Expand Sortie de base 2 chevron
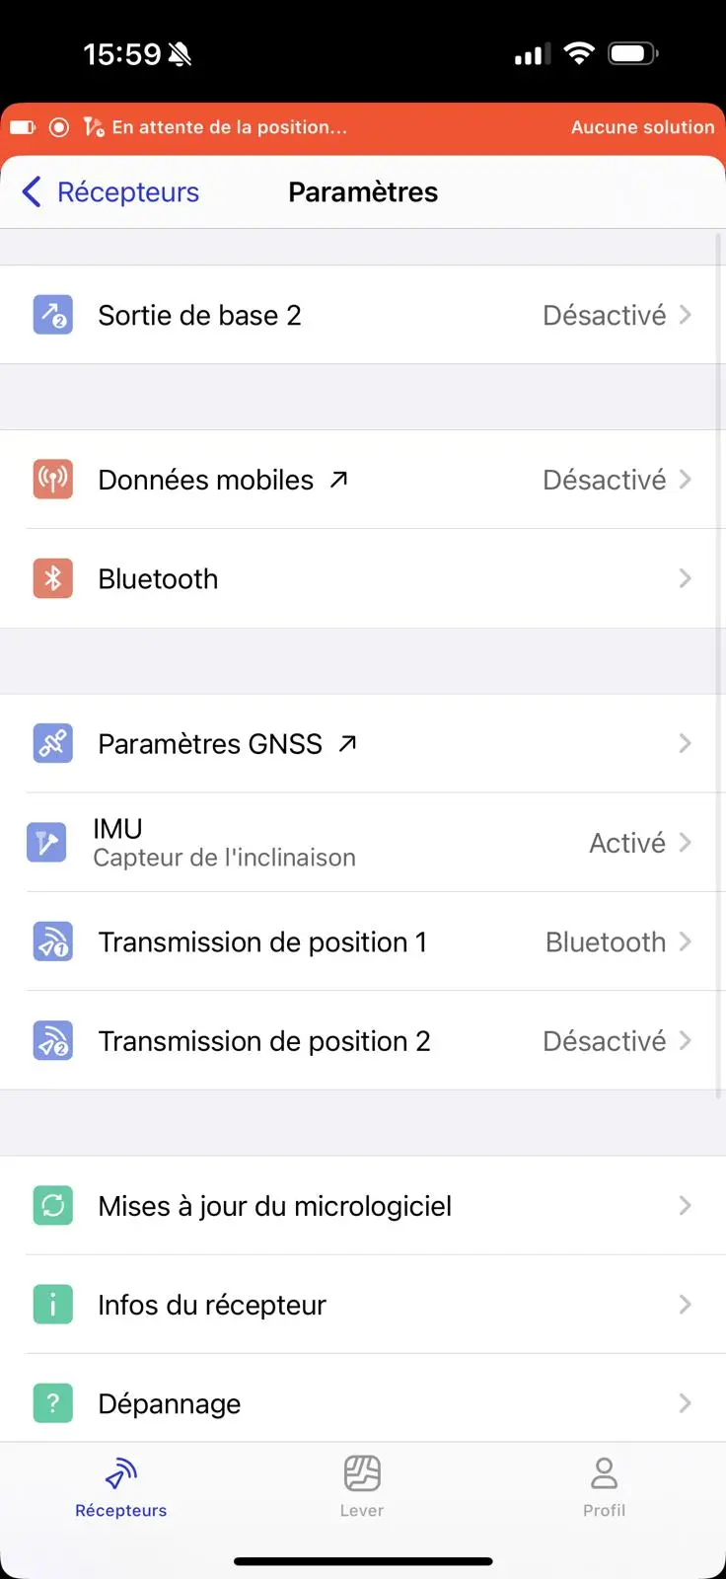 (x=686, y=316)
